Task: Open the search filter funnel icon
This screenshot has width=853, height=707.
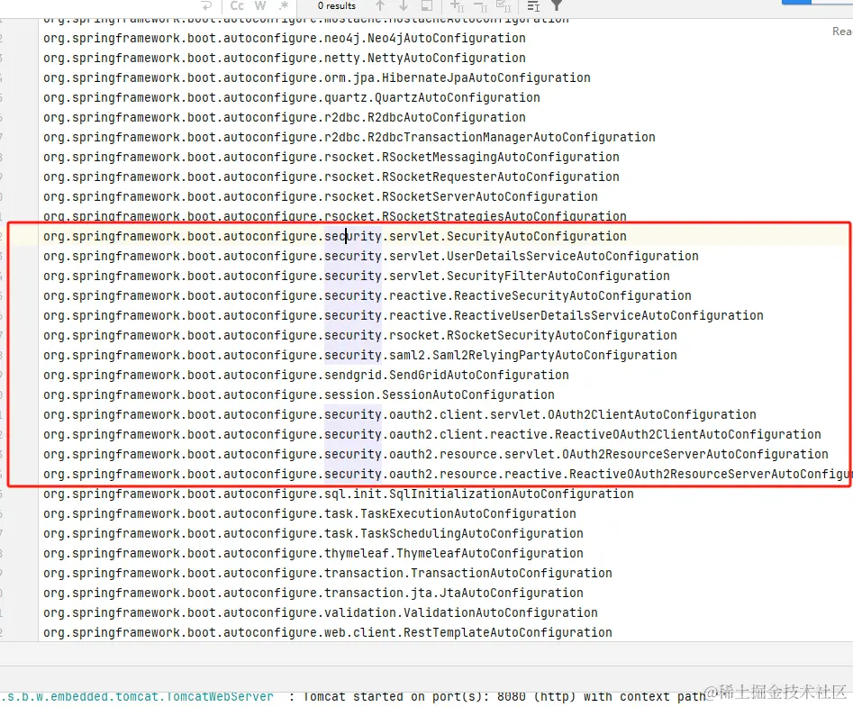Action: pyautogui.click(x=557, y=6)
